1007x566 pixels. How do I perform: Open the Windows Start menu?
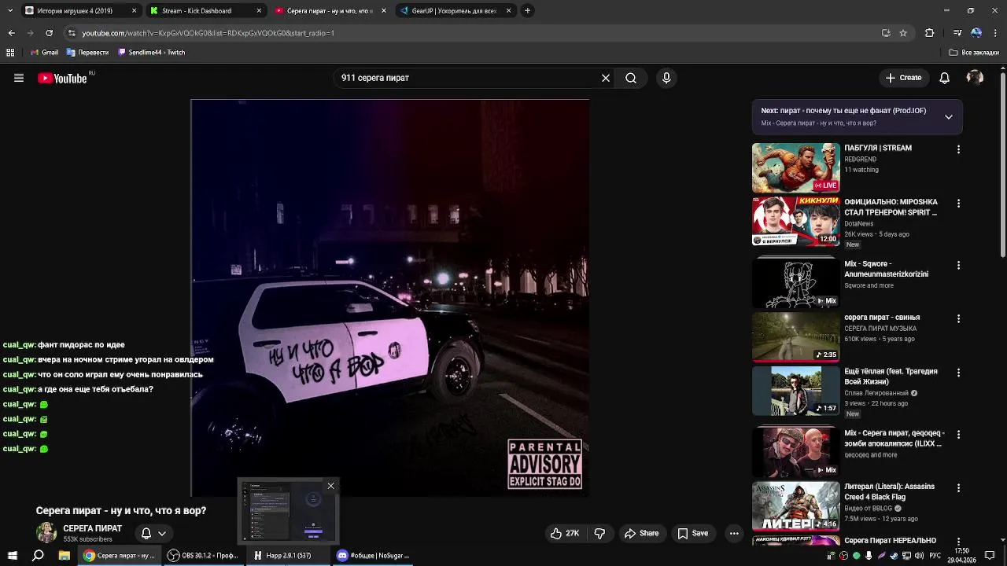click(12, 556)
